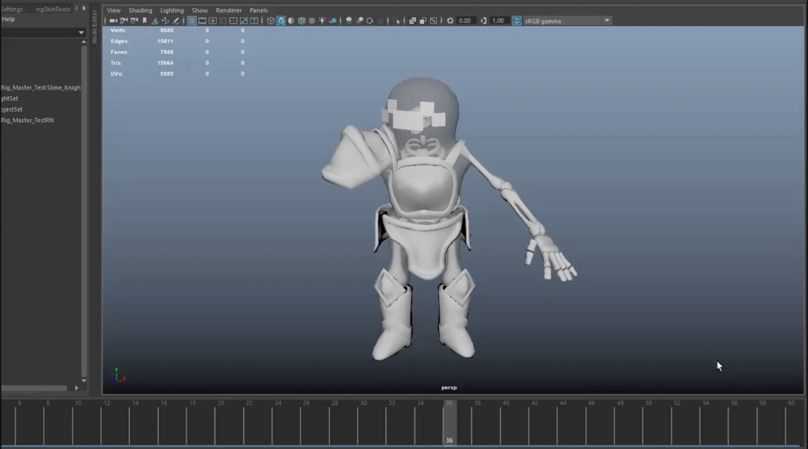Image resolution: width=808 pixels, height=449 pixels.
Task: Enable wireframe display cube icon
Action: pos(271,21)
